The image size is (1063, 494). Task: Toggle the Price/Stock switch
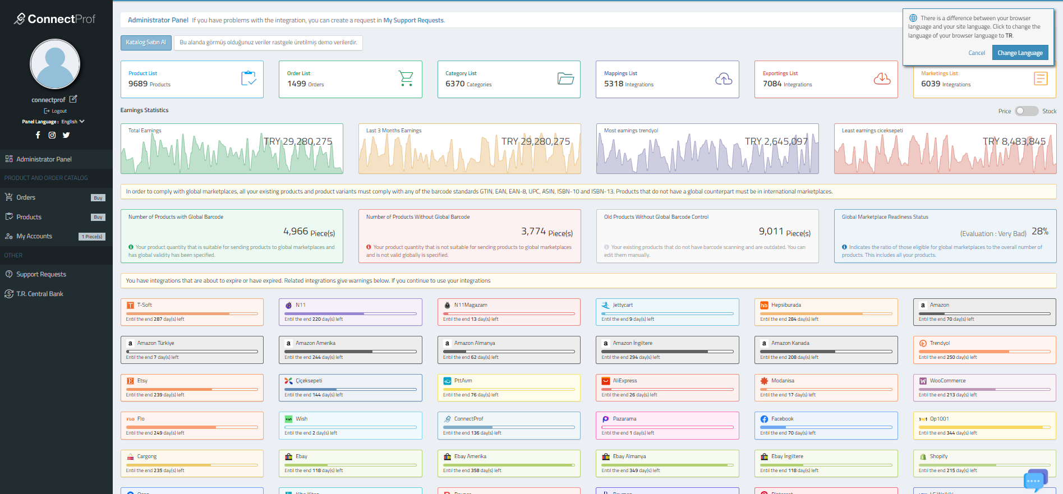point(1026,111)
